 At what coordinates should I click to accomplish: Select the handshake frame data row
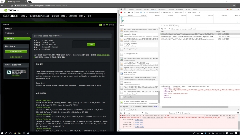tap(200, 34)
